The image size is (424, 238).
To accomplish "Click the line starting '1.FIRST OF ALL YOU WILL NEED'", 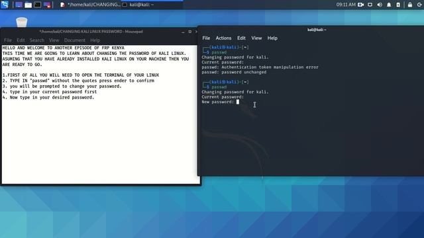I will coord(81,75).
